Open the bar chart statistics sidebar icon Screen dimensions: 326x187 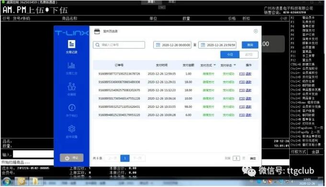[x=71, y=65]
